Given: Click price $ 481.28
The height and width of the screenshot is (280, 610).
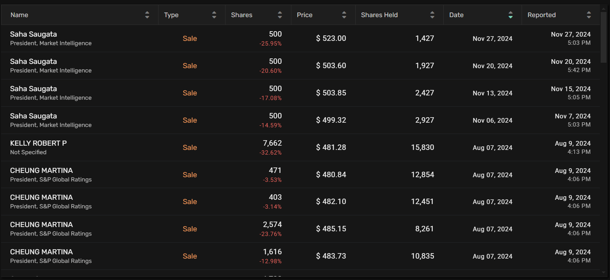Looking at the screenshot, I should (331, 148).
